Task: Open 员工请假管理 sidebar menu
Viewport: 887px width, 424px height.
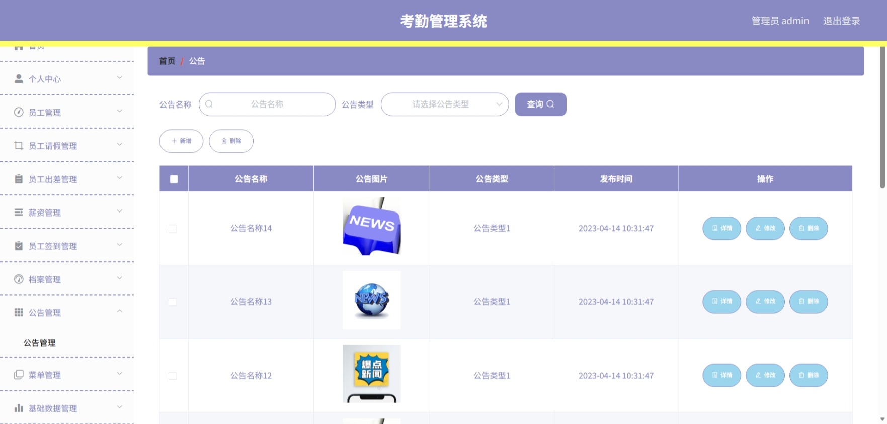Action: [x=67, y=145]
